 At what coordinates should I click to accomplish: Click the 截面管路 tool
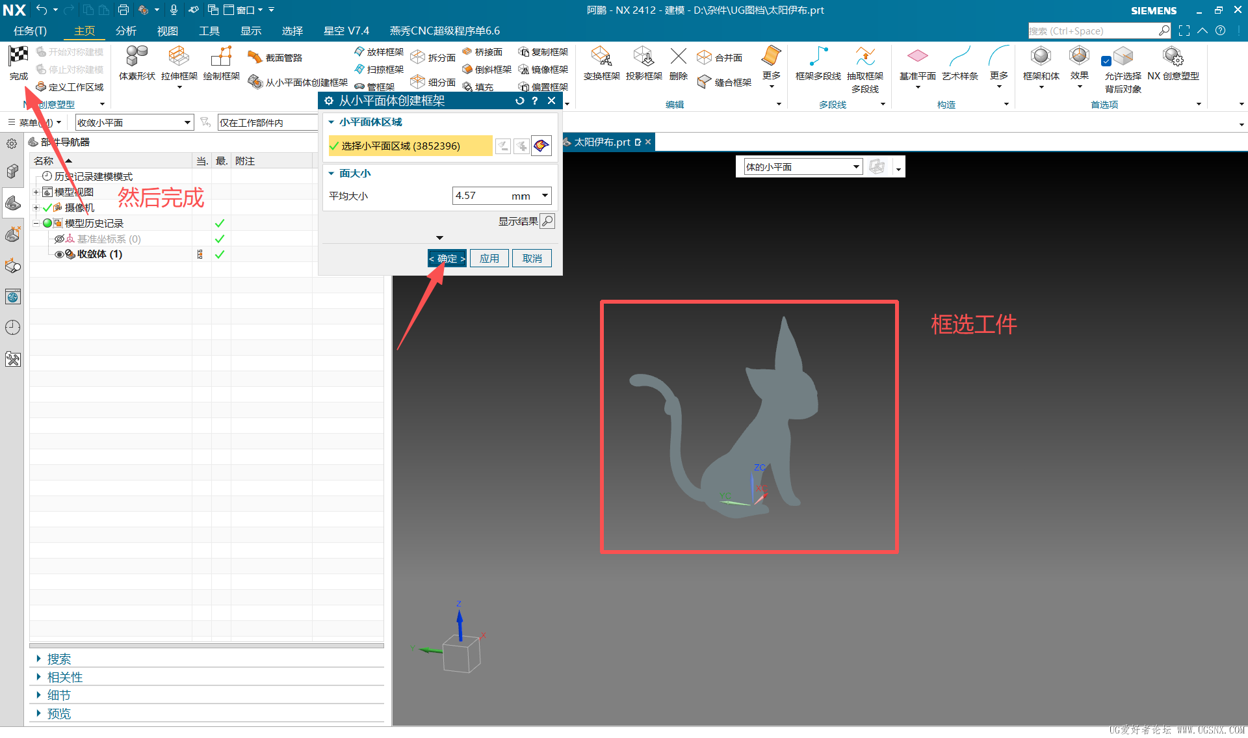(275, 58)
